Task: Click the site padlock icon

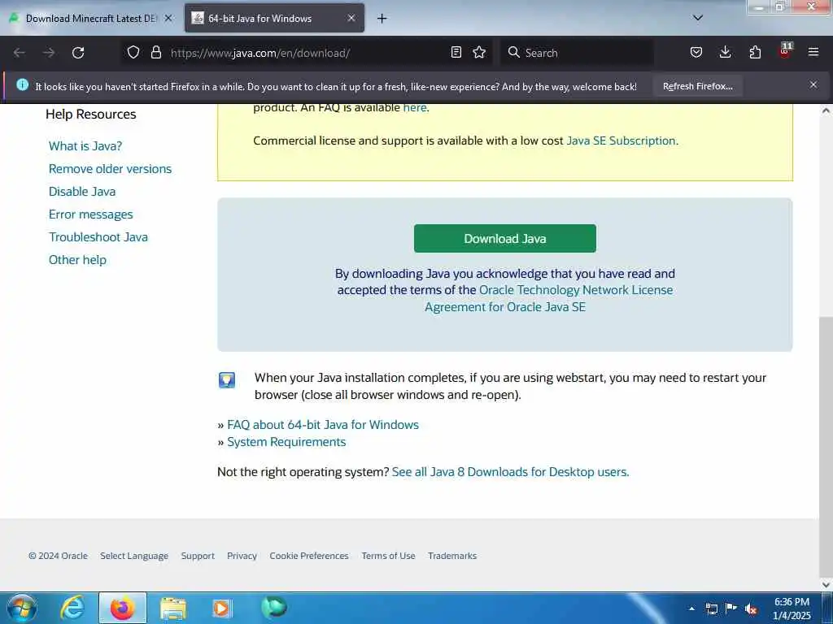Action: pyautogui.click(x=155, y=52)
